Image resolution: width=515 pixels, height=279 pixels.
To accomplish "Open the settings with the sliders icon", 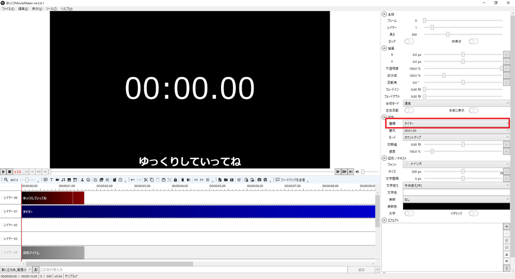I will click(239, 179).
